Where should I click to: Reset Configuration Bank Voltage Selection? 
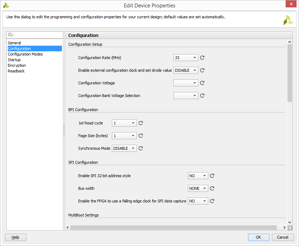click(202, 96)
